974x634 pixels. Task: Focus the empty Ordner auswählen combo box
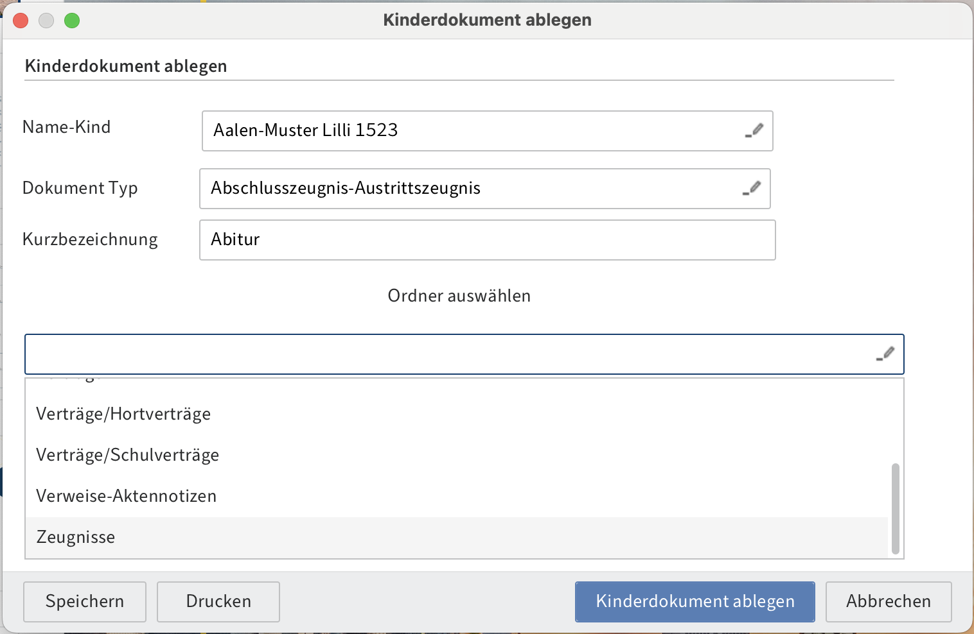[x=450, y=354]
